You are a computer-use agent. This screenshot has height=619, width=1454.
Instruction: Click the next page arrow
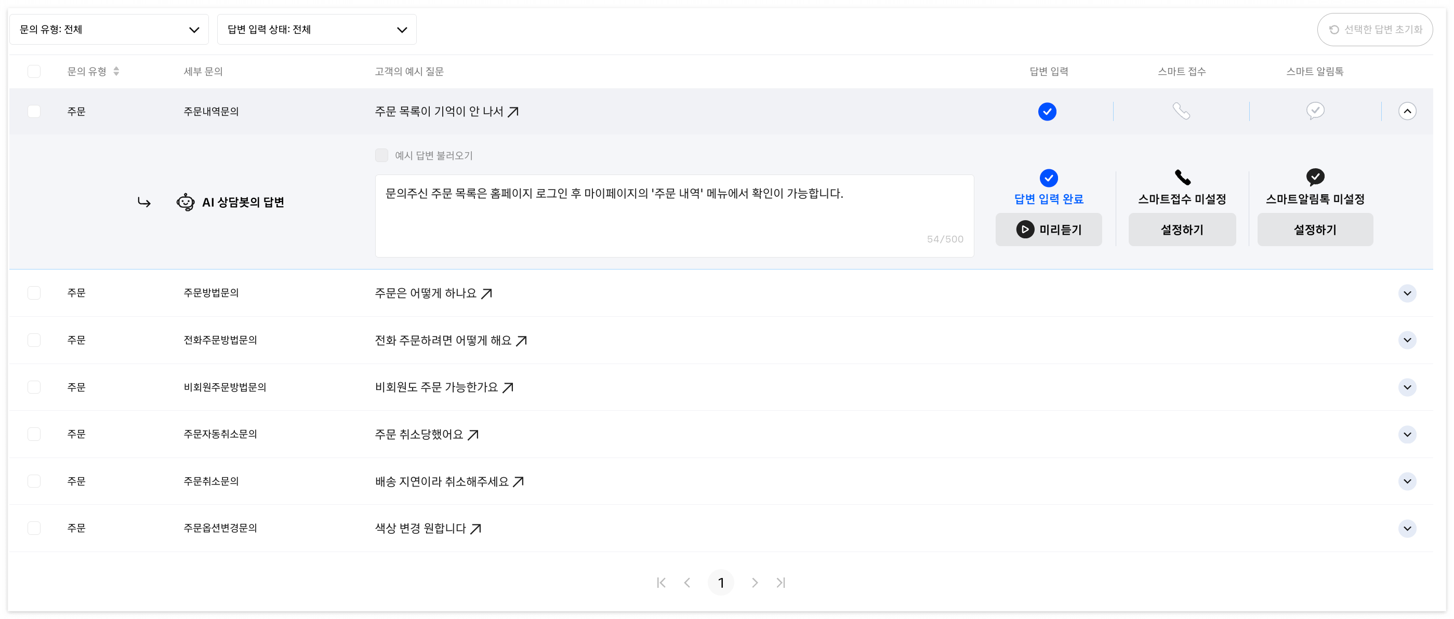[x=754, y=582]
